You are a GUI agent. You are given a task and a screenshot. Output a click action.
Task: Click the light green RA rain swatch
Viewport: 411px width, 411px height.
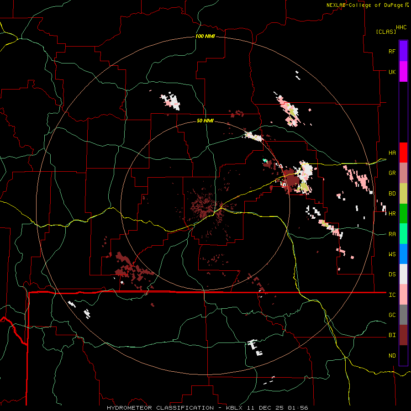[403, 234]
